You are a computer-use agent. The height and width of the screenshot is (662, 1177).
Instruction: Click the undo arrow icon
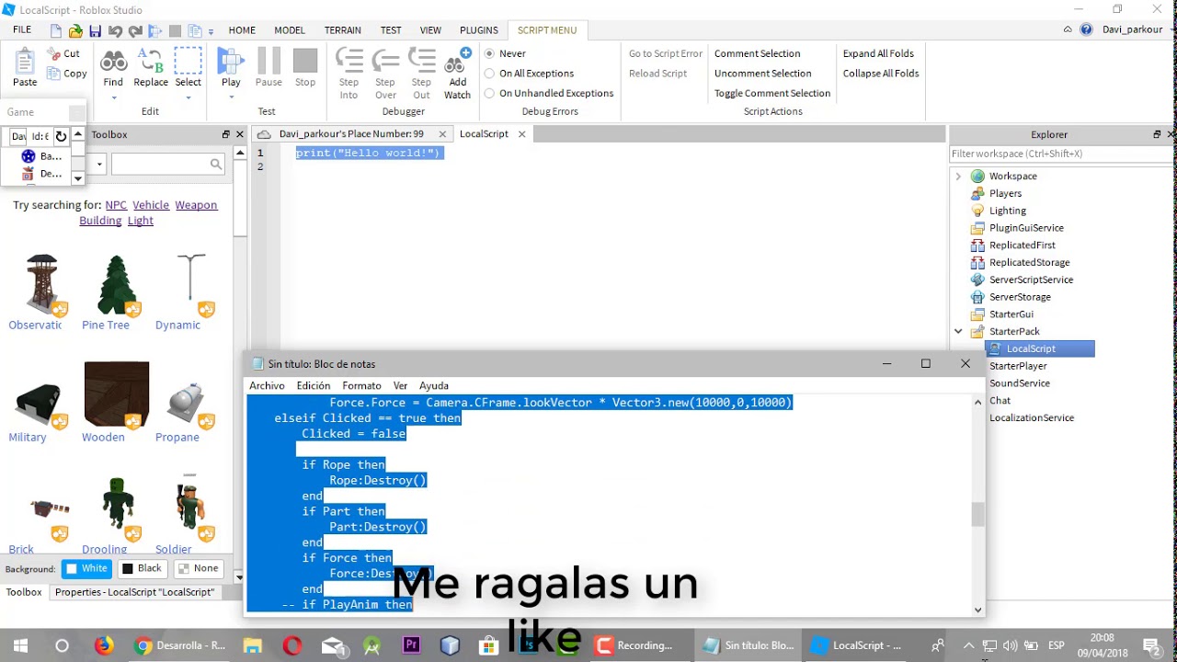(115, 30)
